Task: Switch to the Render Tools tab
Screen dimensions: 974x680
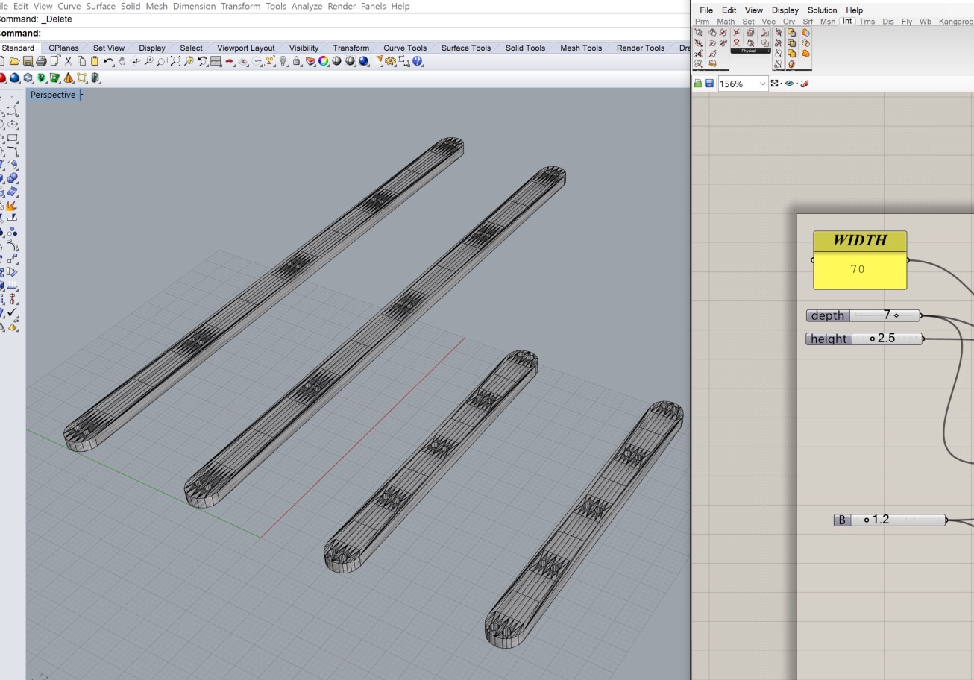Action: point(640,48)
